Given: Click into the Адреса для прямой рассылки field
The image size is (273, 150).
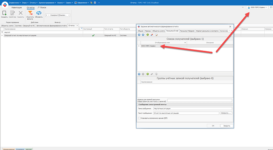Looking at the screenshot, I should coord(199,100).
